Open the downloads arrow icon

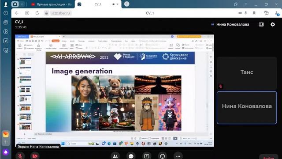tap(277, 13)
